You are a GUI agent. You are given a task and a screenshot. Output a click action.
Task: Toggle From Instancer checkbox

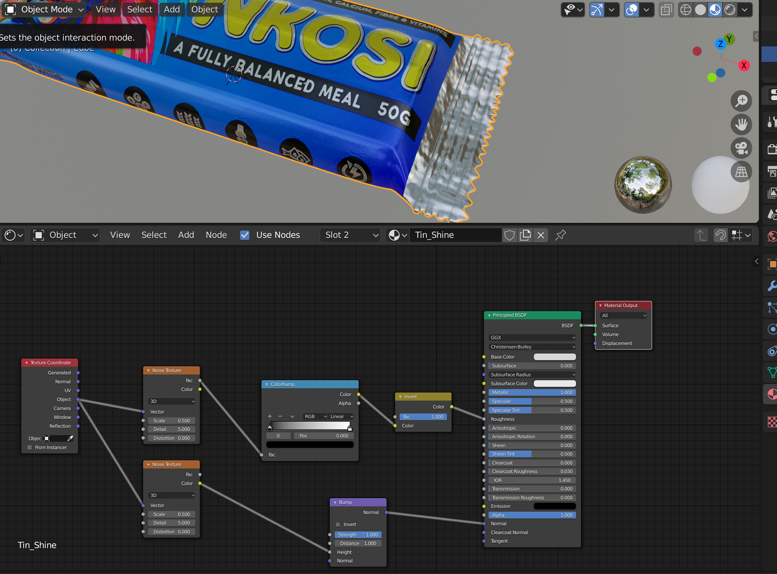30,447
